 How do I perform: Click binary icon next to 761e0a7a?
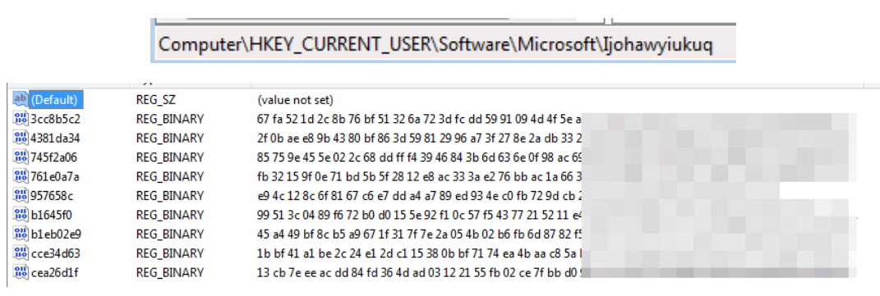tap(21, 177)
